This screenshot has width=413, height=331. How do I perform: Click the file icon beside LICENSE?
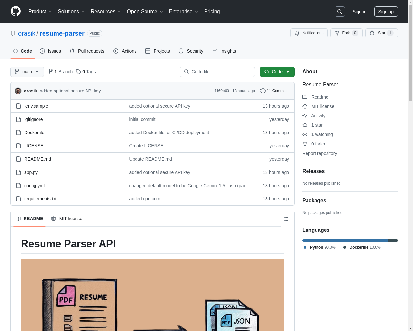point(19,146)
